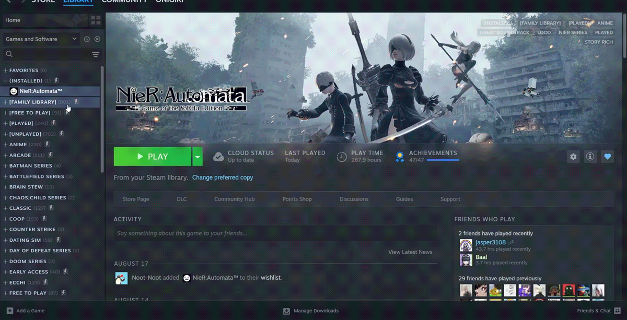This screenshot has width=627, height=320.
Task: Open the Store Page tab
Action: click(x=136, y=199)
